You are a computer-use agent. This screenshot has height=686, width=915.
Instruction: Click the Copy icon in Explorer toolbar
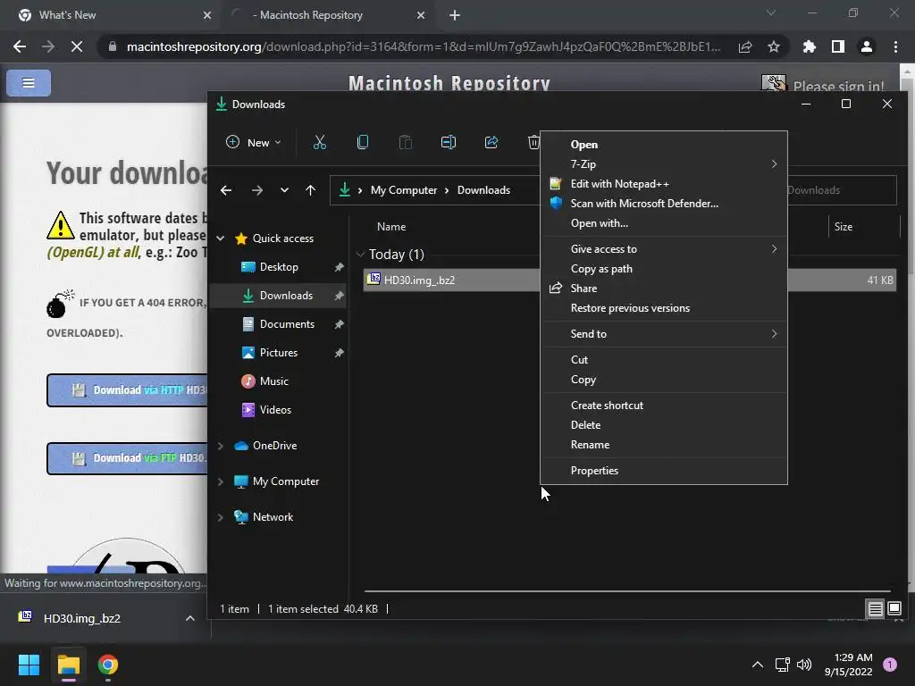click(x=363, y=142)
